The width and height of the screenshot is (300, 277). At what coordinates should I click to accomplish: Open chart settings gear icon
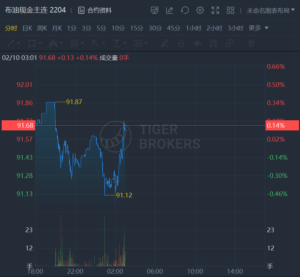200,10
